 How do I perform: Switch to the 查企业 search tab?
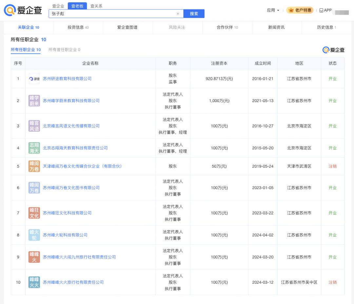click(58, 6)
